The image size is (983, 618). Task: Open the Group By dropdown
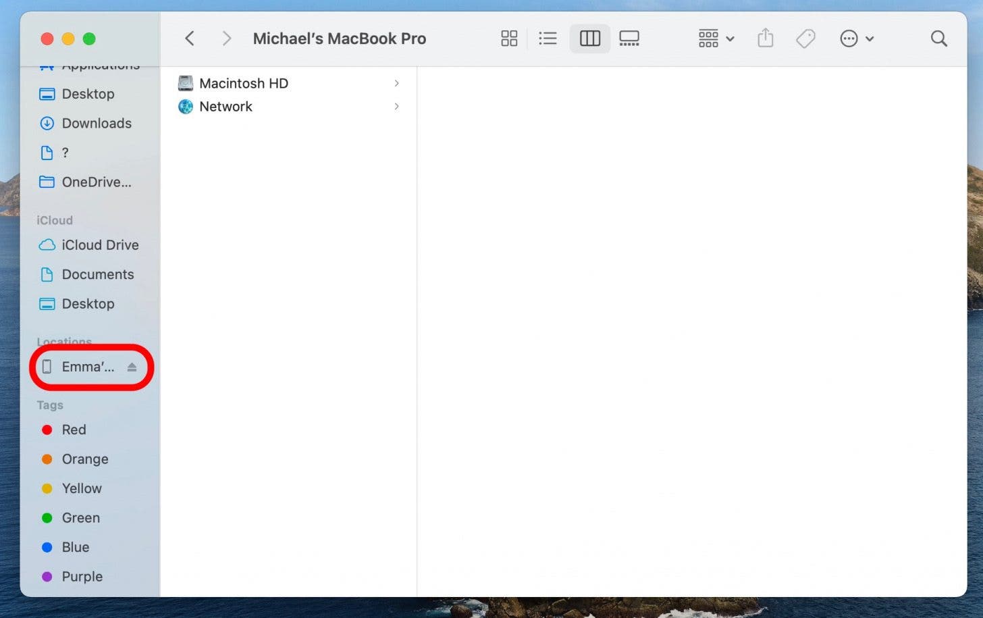(716, 38)
